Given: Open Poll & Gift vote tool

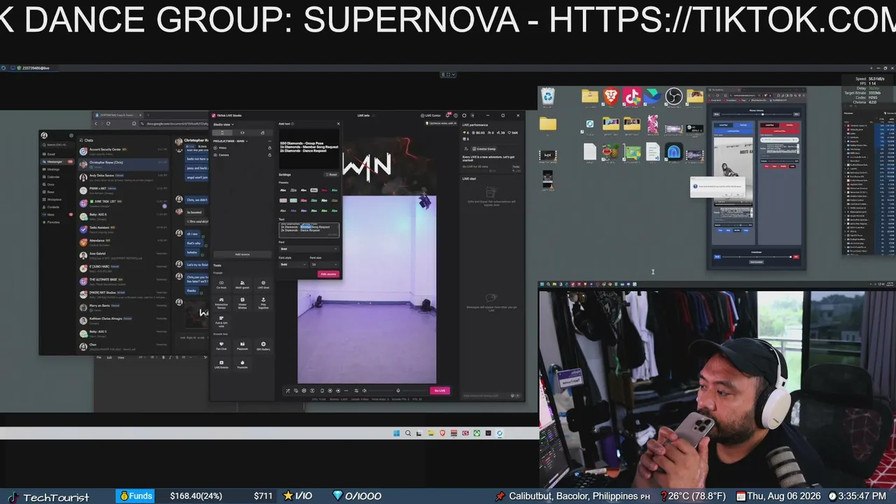Looking at the screenshot, I should pos(221,321).
